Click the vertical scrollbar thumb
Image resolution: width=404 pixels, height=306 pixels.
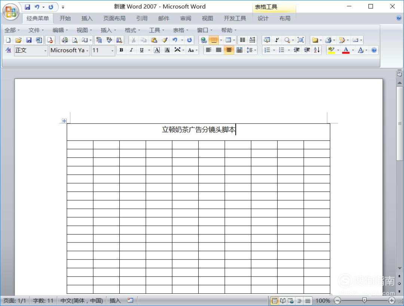[400, 123]
